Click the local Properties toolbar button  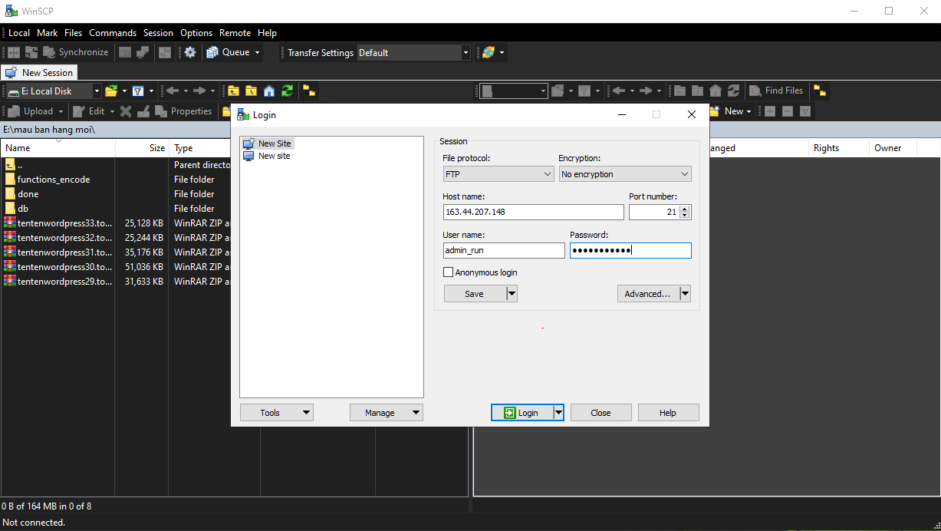(183, 111)
